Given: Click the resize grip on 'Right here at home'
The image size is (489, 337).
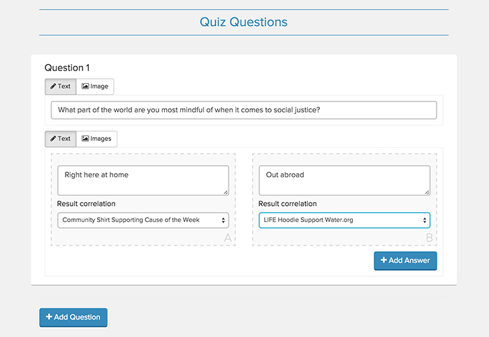Looking at the screenshot, I should tap(226, 193).
